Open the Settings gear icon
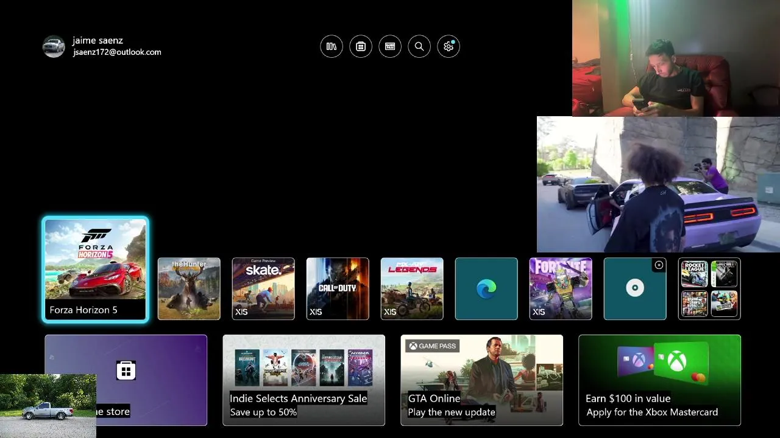780x438 pixels. tap(448, 46)
